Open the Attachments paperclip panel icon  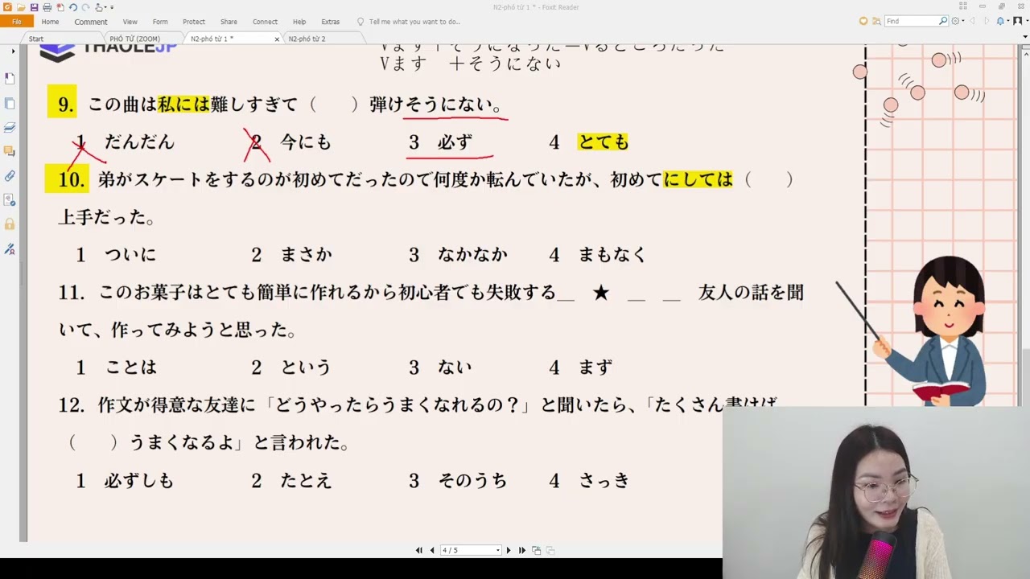[x=10, y=175]
